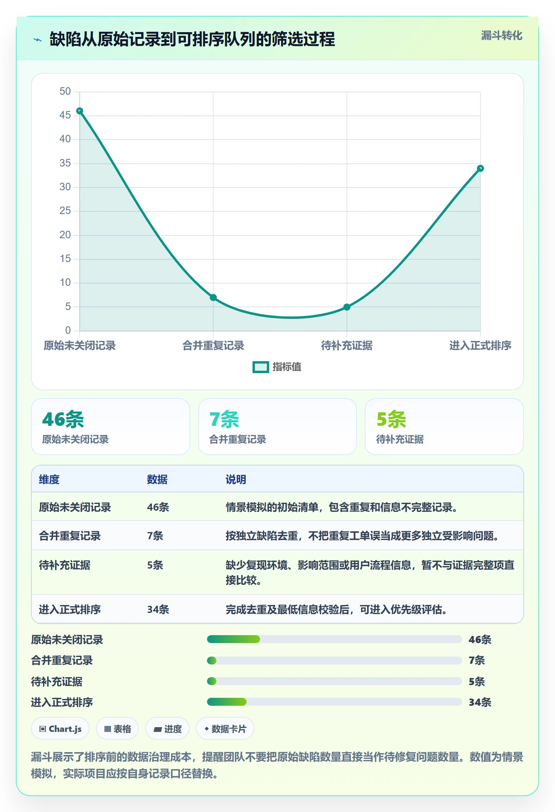Click the progress bar showing 46条
This screenshot has height=812, width=555.
[335, 639]
